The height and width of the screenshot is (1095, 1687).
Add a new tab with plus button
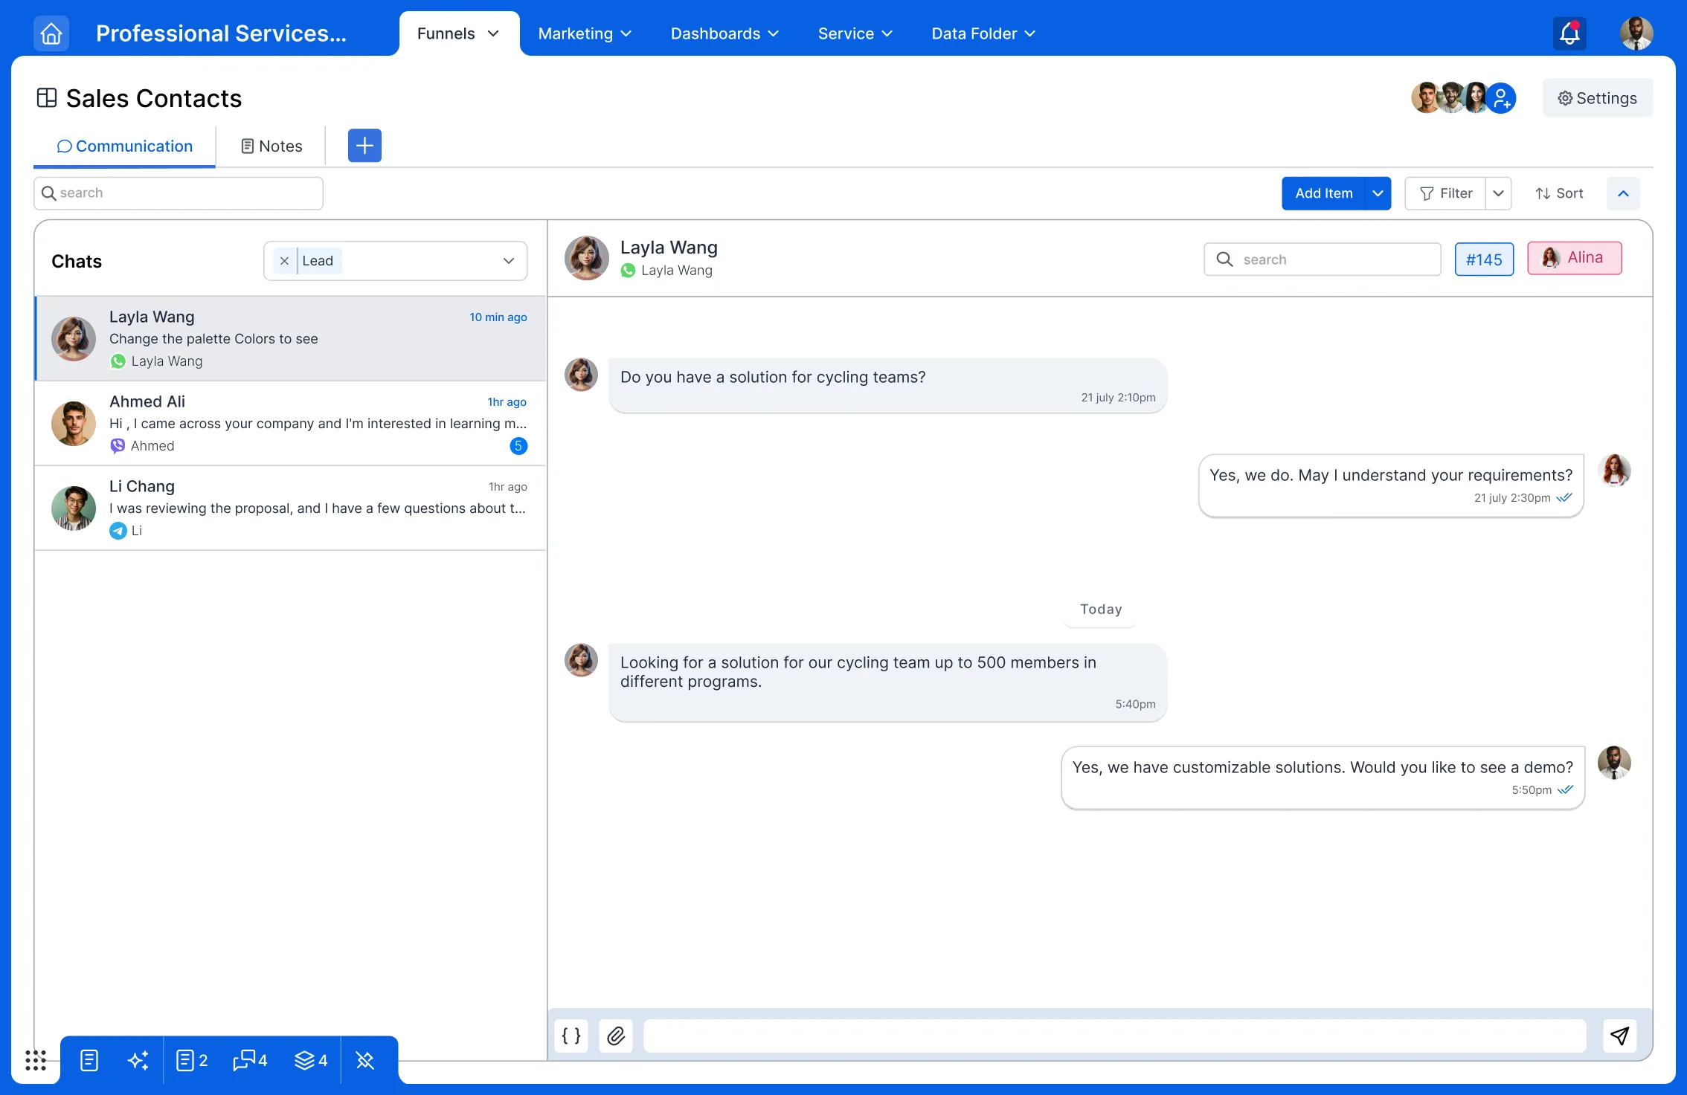pos(364,146)
